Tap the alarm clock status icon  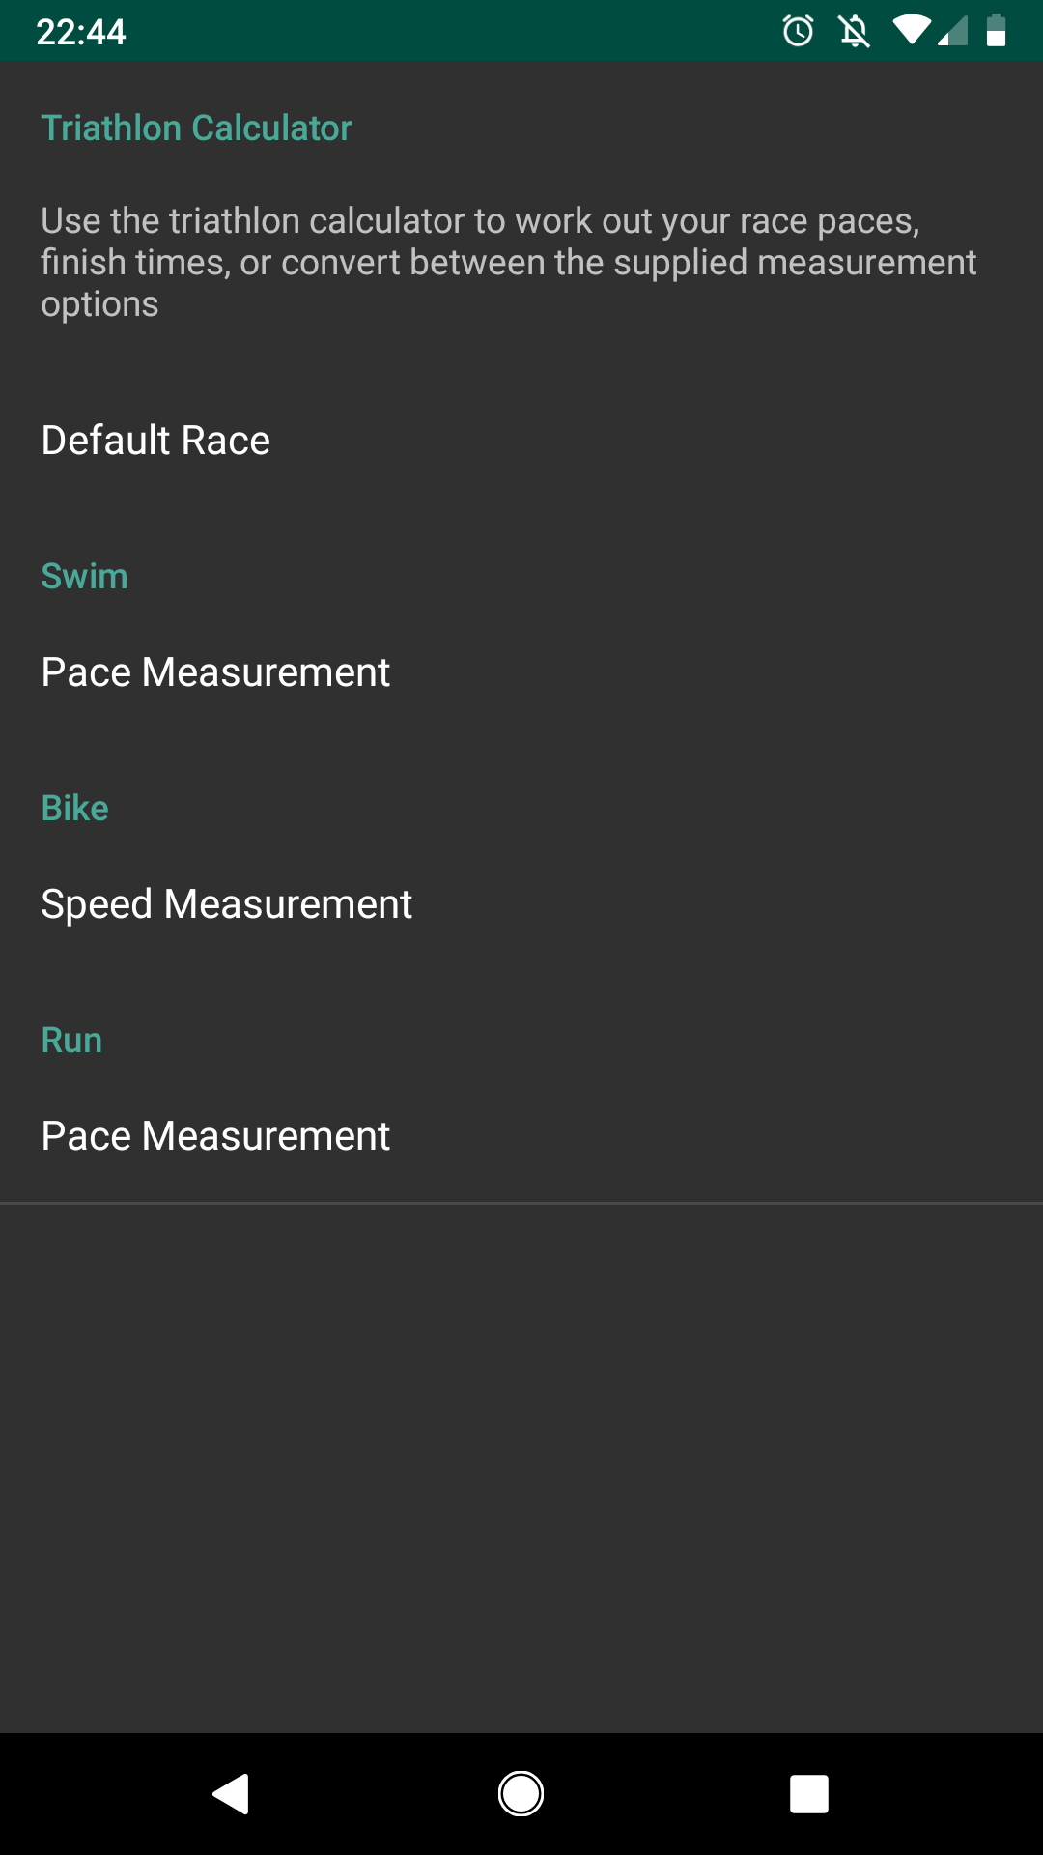[799, 31]
